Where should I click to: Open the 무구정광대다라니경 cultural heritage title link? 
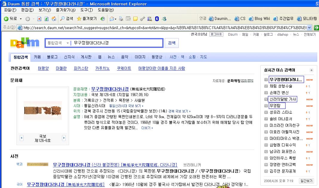tap(110, 89)
